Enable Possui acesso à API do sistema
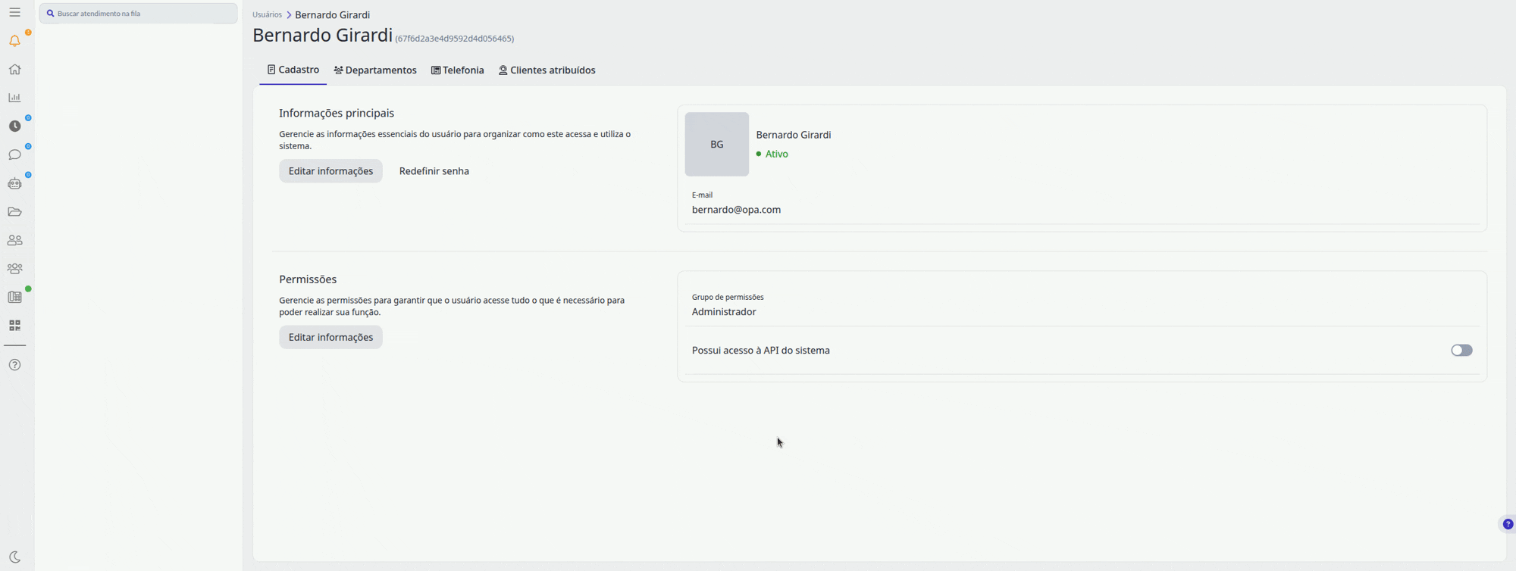This screenshot has height=571, width=1516. click(x=1461, y=350)
